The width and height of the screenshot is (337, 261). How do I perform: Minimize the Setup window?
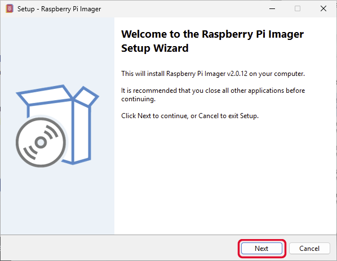coord(272,9)
